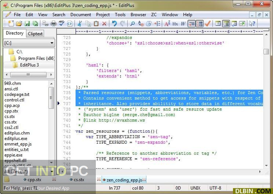Click the Full Screen toggle icon
This screenshot has width=273, height=194.
[x=242, y=23]
